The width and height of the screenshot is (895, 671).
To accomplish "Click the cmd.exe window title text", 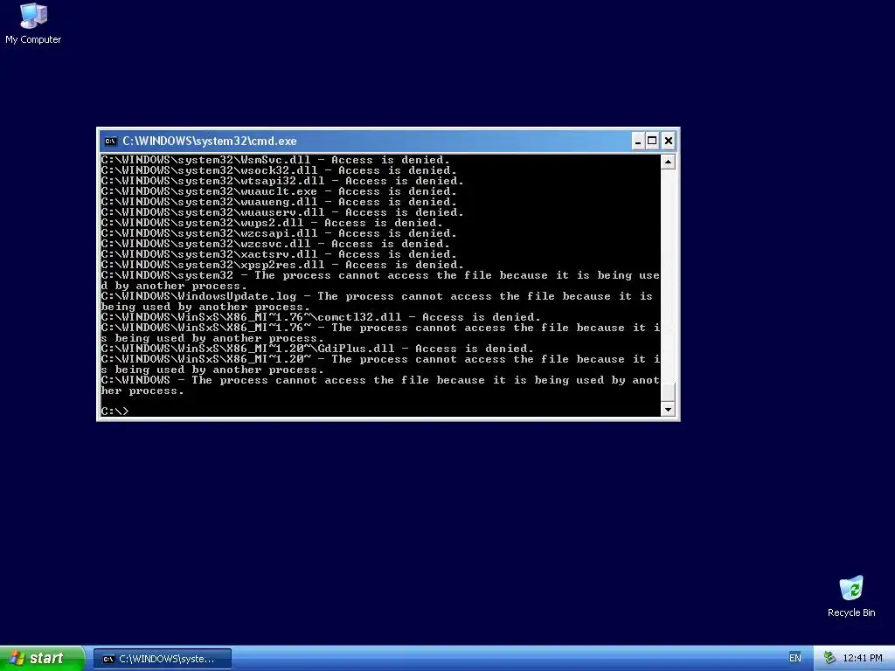I will click(x=210, y=141).
